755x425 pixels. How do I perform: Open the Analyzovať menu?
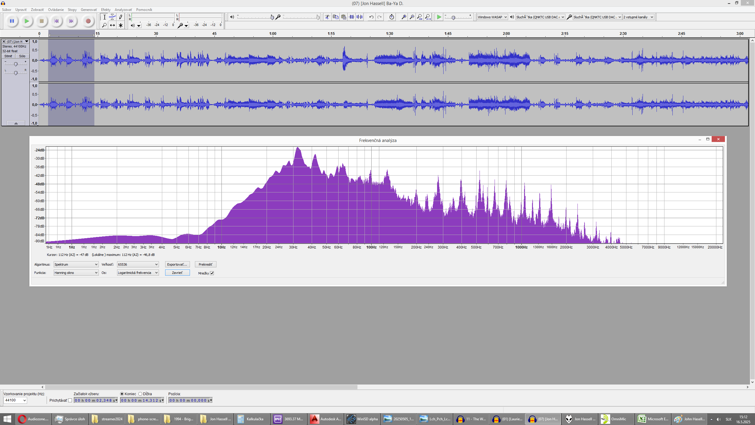(123, 10)
